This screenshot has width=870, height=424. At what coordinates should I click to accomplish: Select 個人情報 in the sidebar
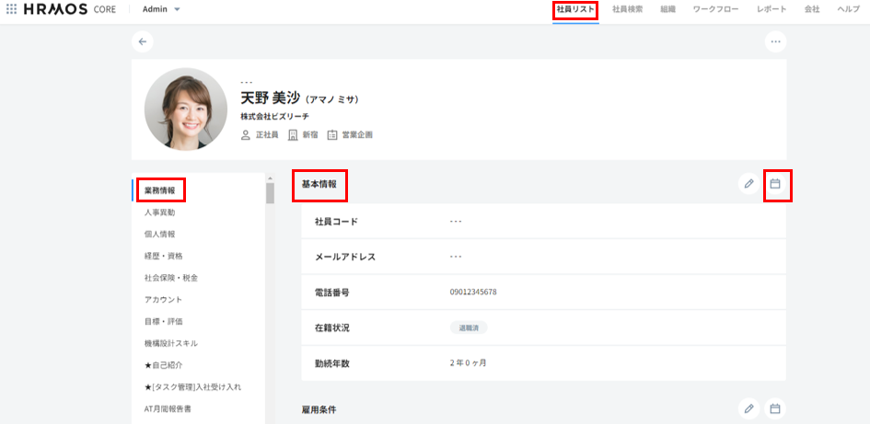[x=159, y=235]
